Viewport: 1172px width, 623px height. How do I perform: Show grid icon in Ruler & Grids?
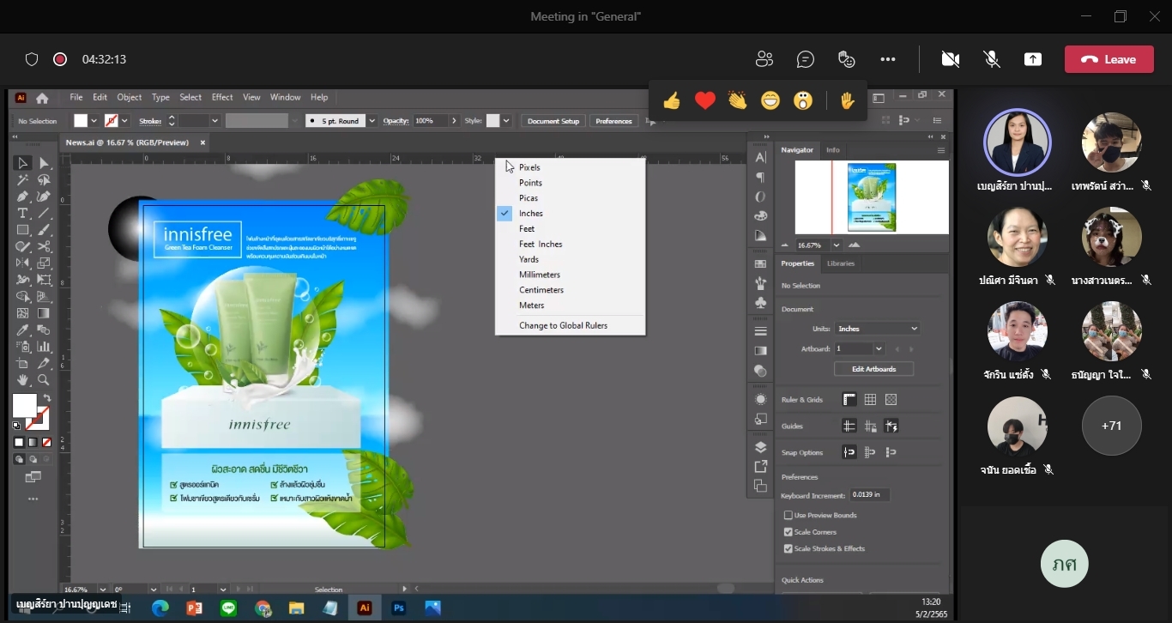870,399
